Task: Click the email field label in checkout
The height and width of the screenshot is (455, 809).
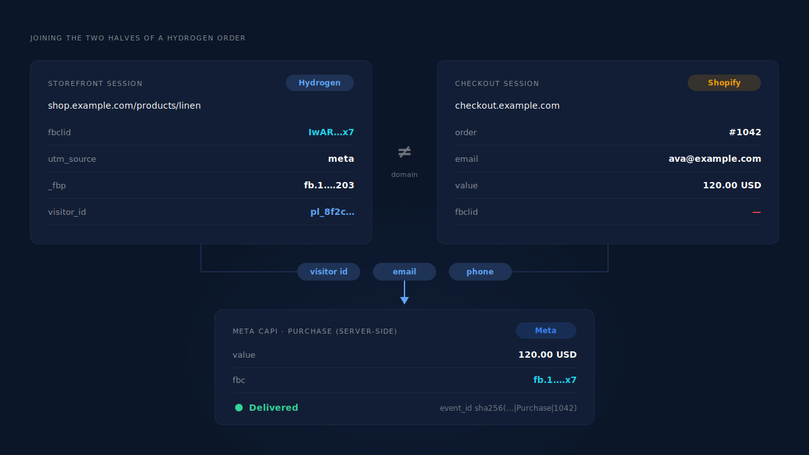Action: pos(466,159)
